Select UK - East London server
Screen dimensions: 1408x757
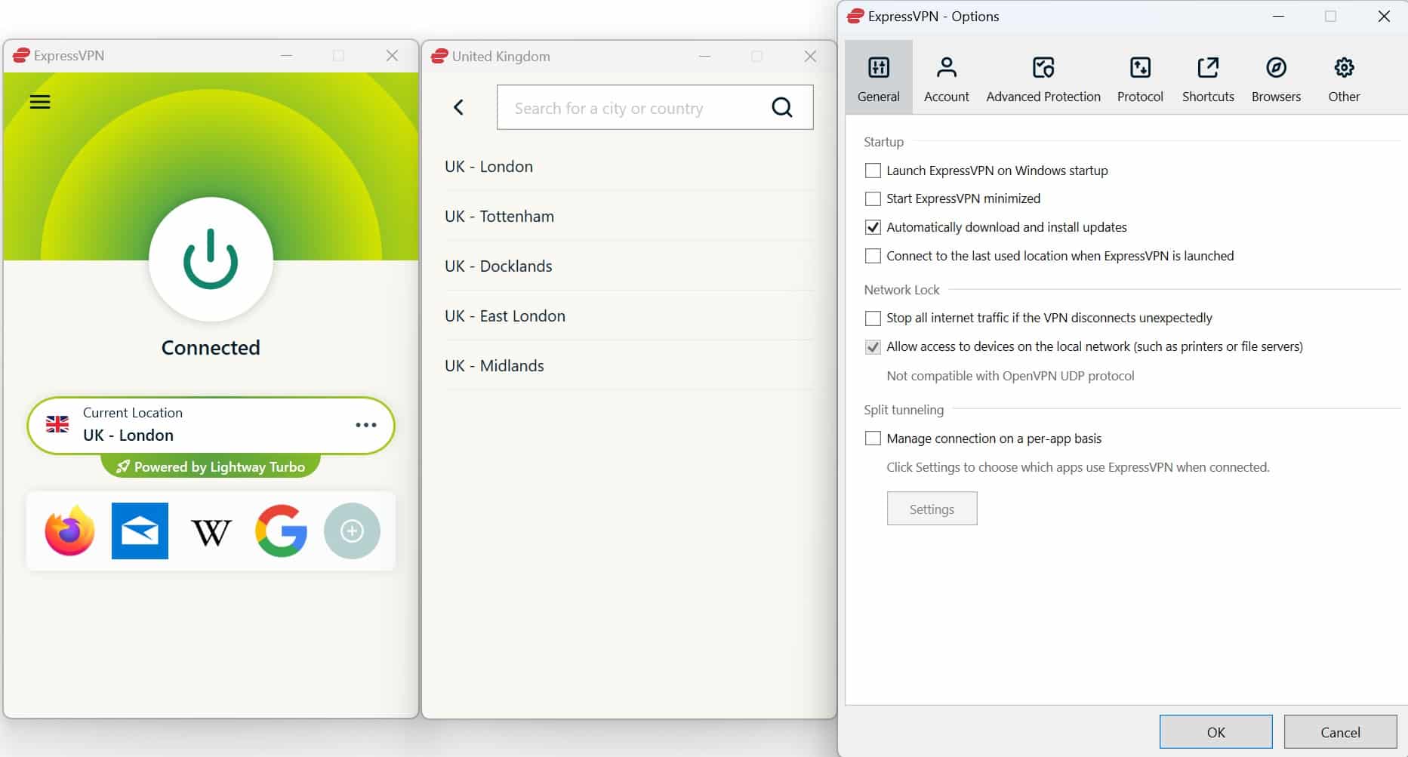(x=629, y=315)
